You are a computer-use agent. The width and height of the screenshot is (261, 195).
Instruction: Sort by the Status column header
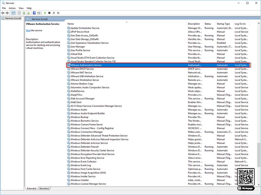[210, 24]
